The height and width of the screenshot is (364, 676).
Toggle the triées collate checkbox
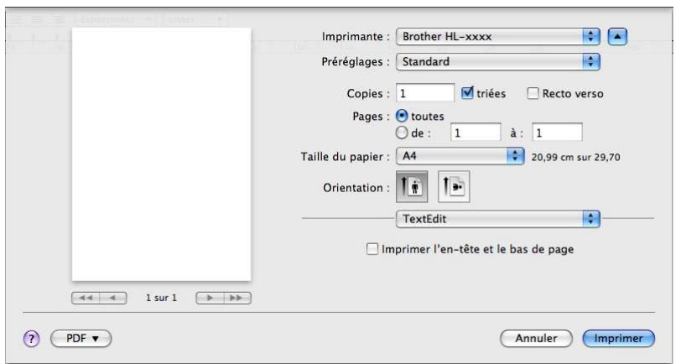467,93
